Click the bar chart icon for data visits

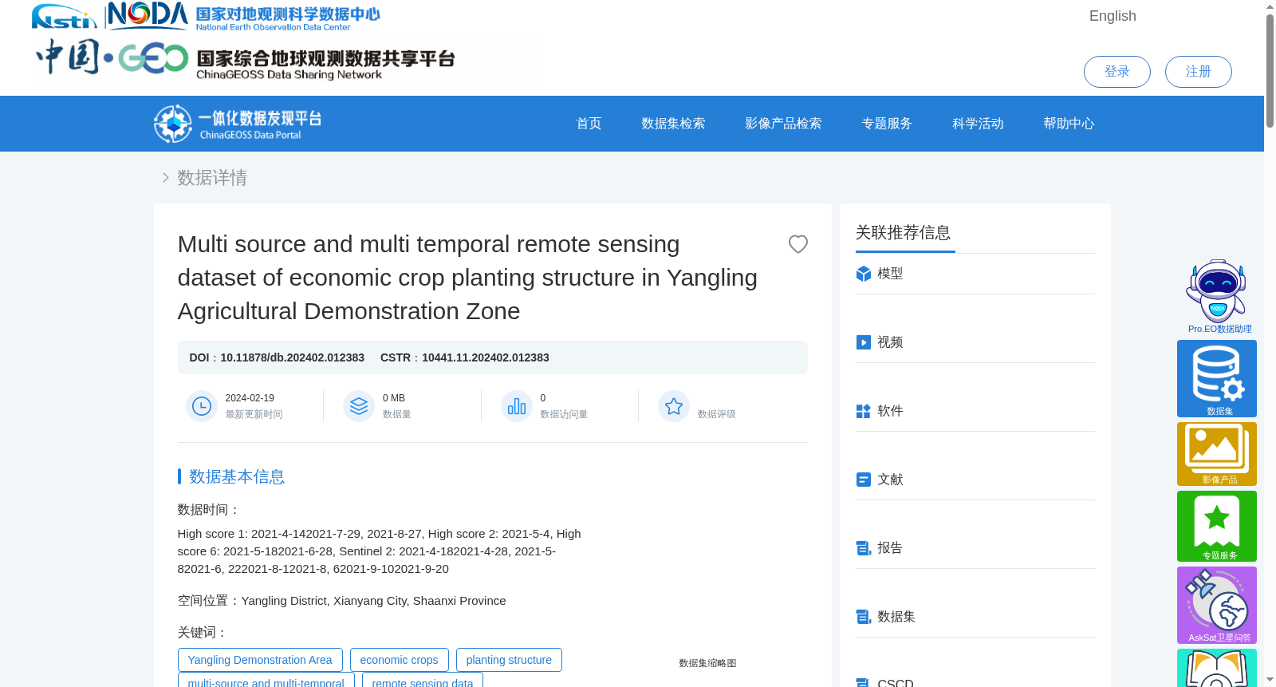517,406
